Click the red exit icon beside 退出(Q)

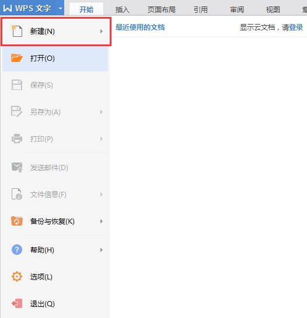17,303
